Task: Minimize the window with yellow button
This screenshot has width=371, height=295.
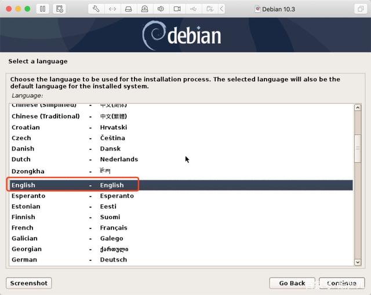Action: [x=18, y=9]
